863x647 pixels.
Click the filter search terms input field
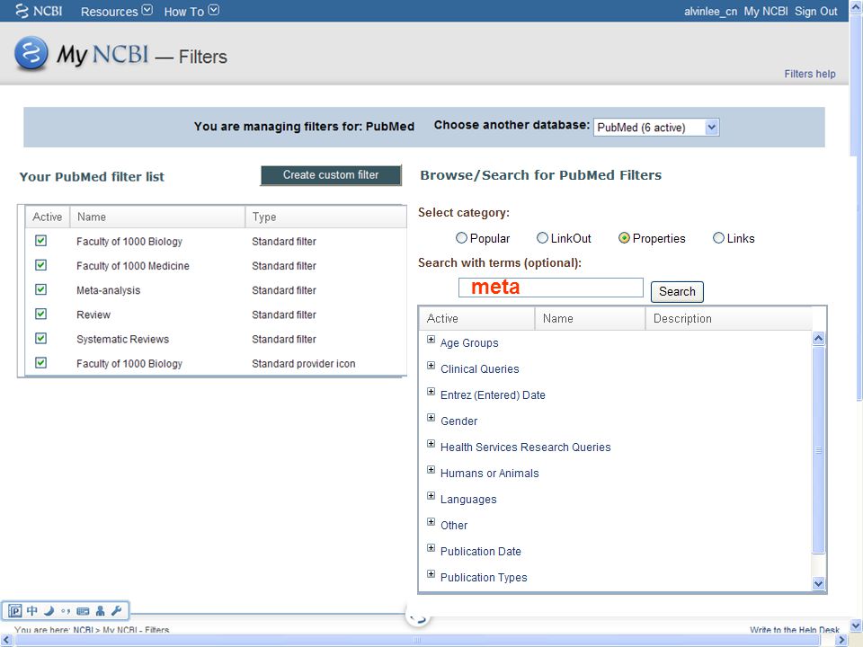tap(551, 288)
